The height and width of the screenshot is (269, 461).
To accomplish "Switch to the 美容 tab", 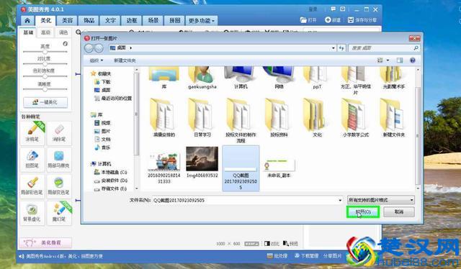I will pos(67,21).
